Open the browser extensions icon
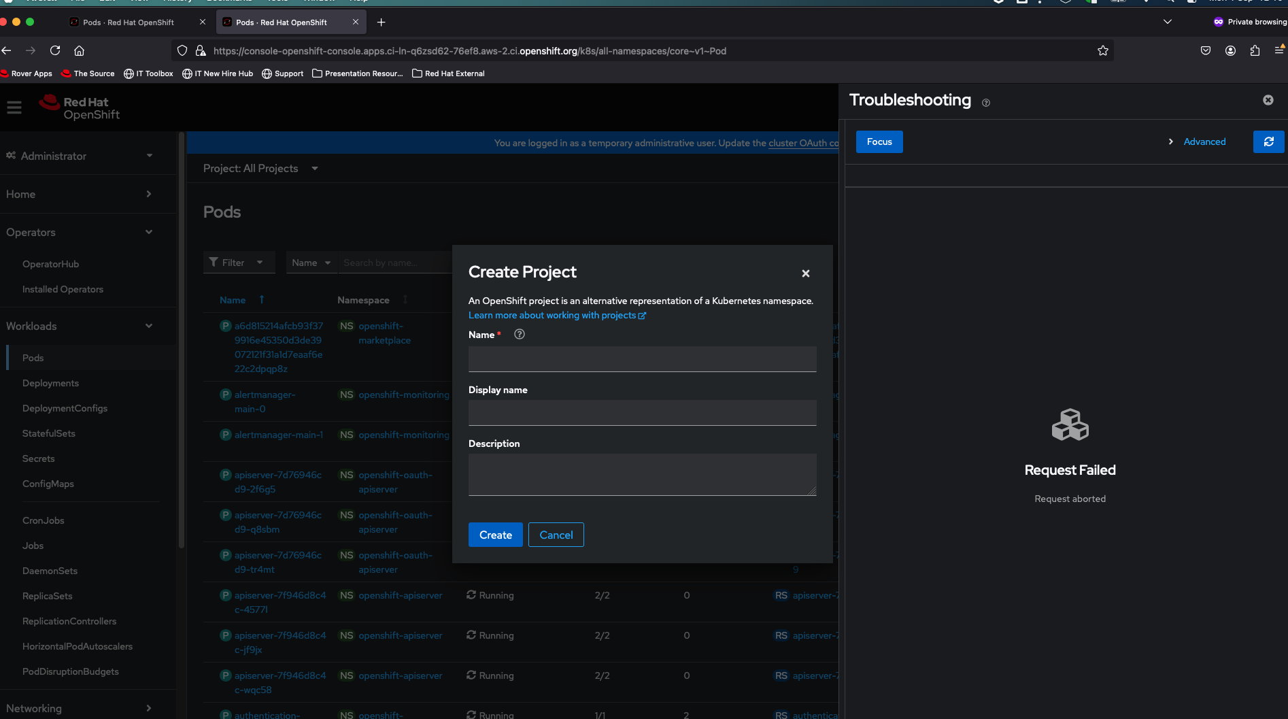This screenshot has height=719, width=1288. (x=1255, y=50)
